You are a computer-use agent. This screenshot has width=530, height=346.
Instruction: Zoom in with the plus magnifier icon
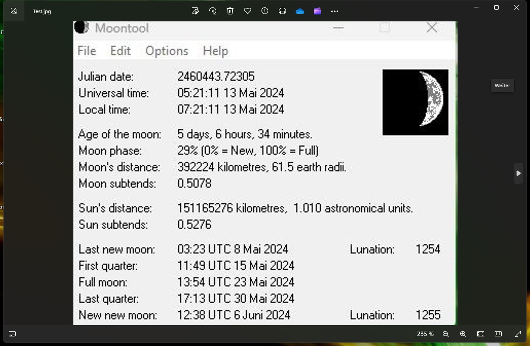pos(463,334)
